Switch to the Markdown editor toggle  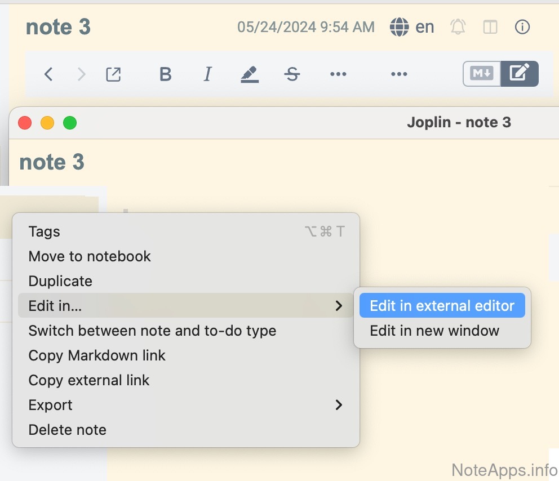click(482, 73)
